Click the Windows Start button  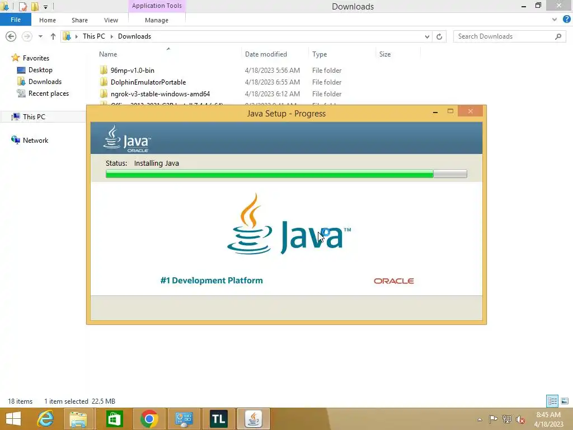point(13,419)
